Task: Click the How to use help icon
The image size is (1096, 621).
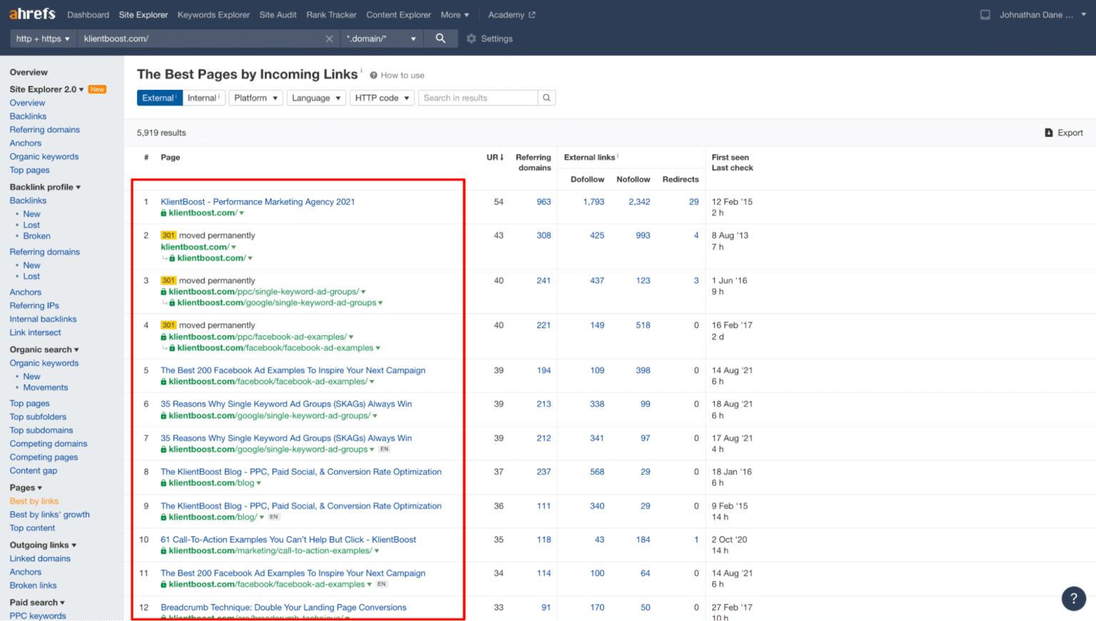Action: [x=373, y=76]
